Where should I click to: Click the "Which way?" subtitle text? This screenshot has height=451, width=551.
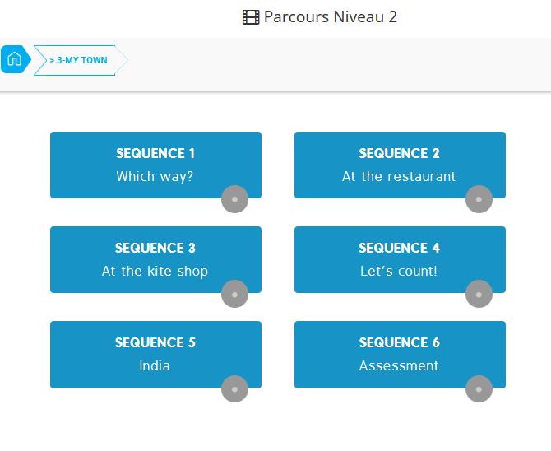[155, 176]
